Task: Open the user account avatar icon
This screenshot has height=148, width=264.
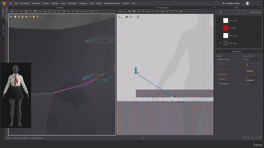Action: click(x=247, y=3)
